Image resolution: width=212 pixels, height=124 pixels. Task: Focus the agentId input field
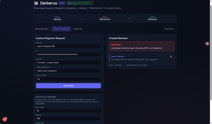pyautogui.click(x=68, y=46)
